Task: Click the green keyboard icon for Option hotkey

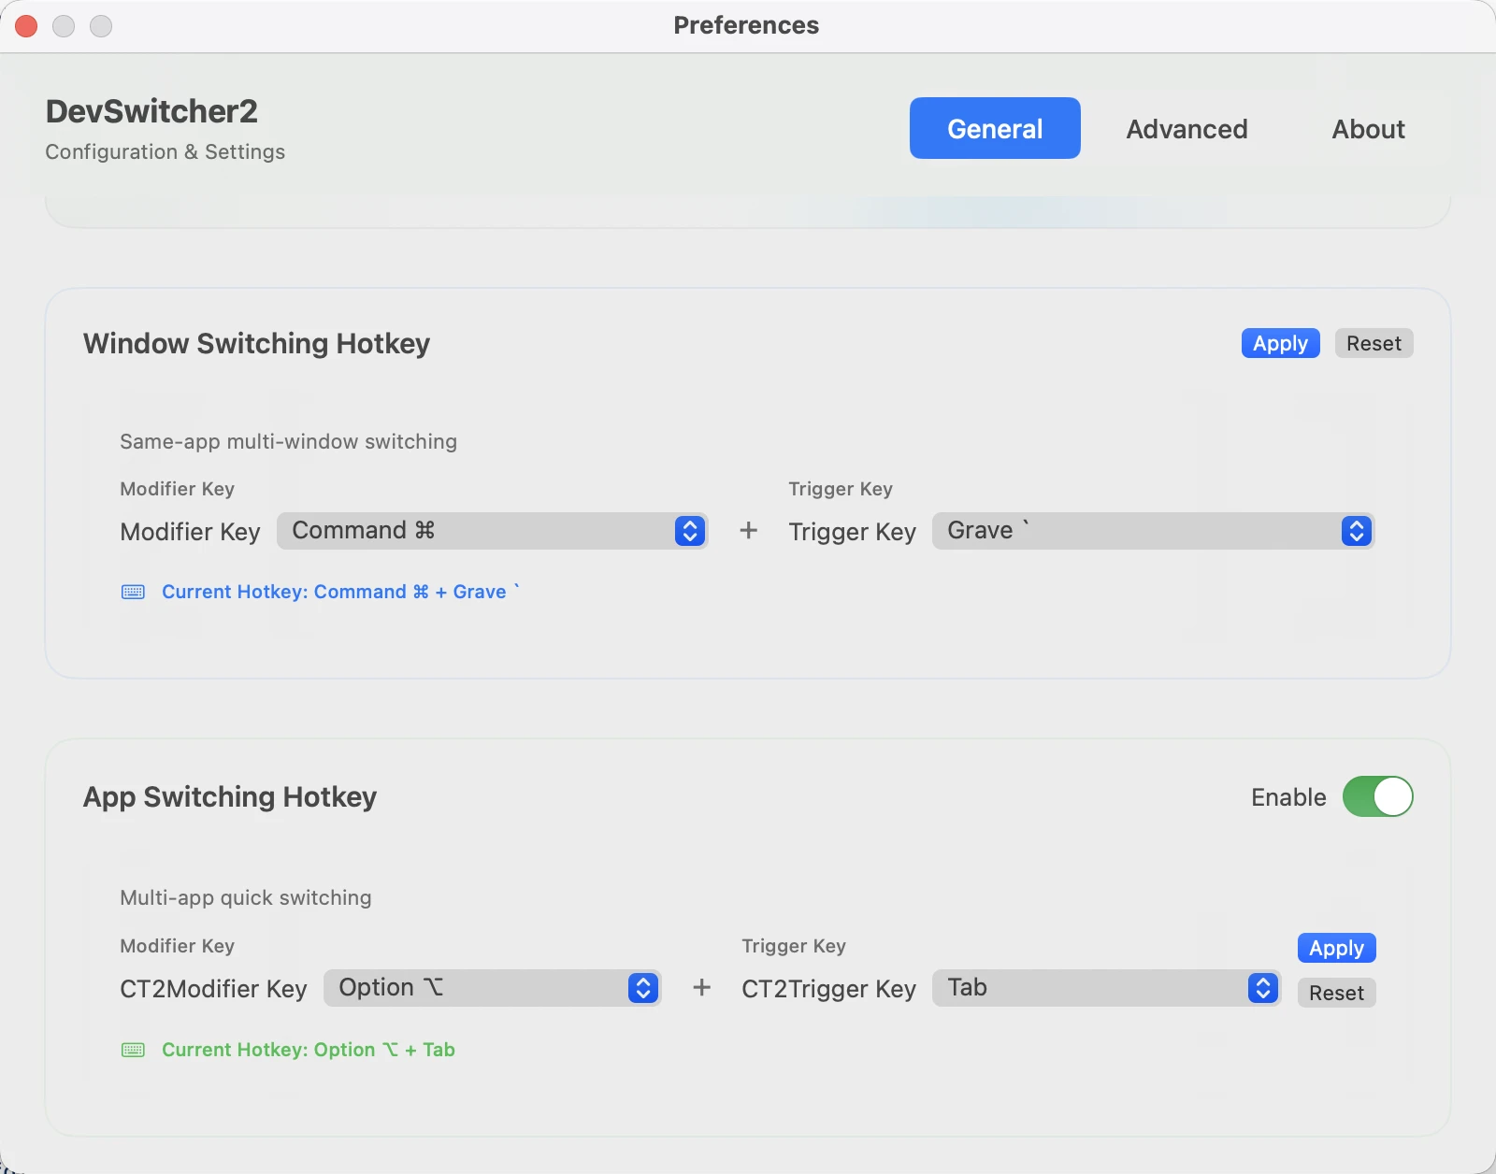Action: point(133,1049)
